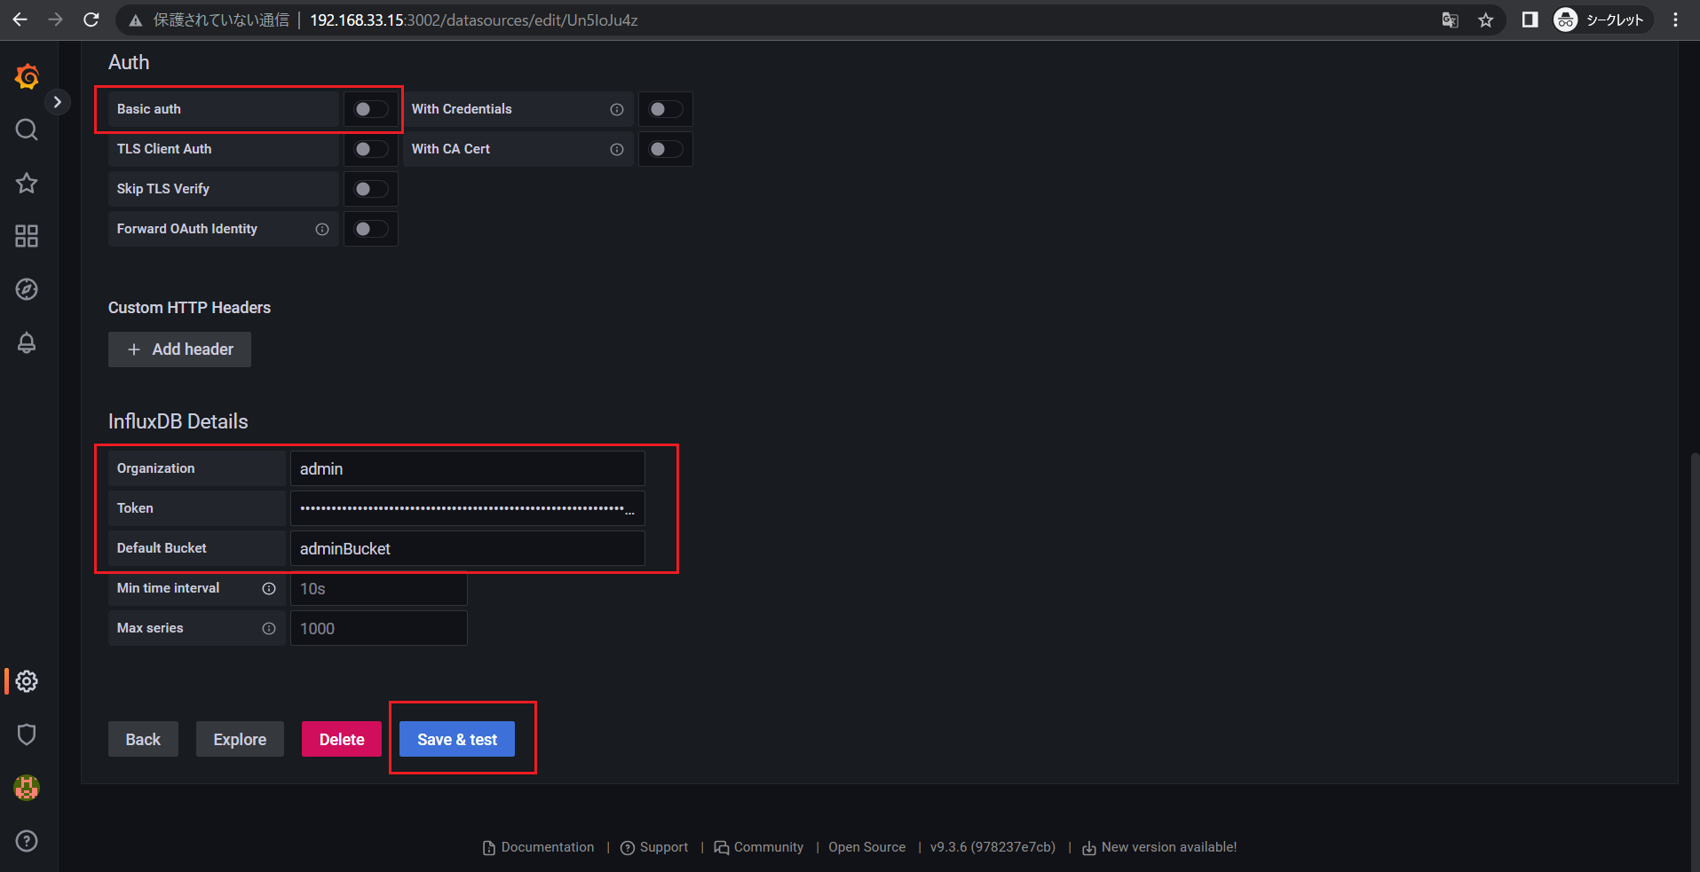Click the Organization input field

click(467, 468)
